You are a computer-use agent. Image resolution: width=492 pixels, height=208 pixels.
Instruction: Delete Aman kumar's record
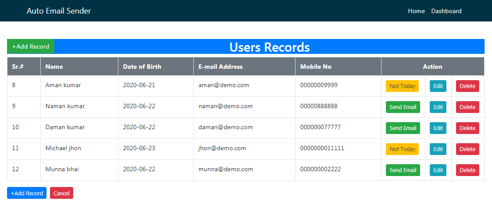(x=467, y=86)
